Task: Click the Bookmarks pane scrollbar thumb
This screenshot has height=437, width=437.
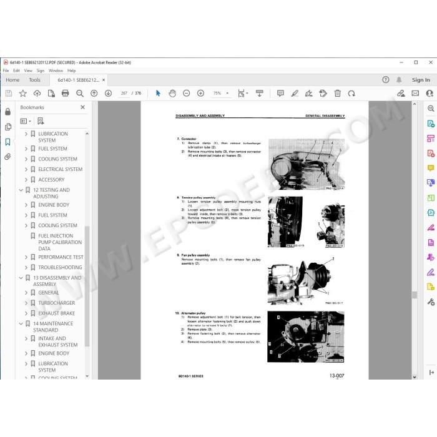Action: 87,286
